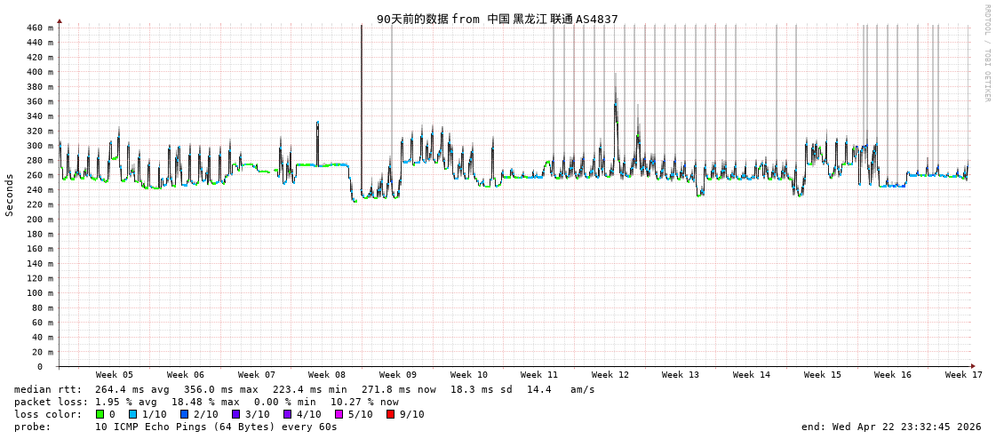Click the RRDTOOL / TOBI OETIKER watermark

click(x=986, y=53)
